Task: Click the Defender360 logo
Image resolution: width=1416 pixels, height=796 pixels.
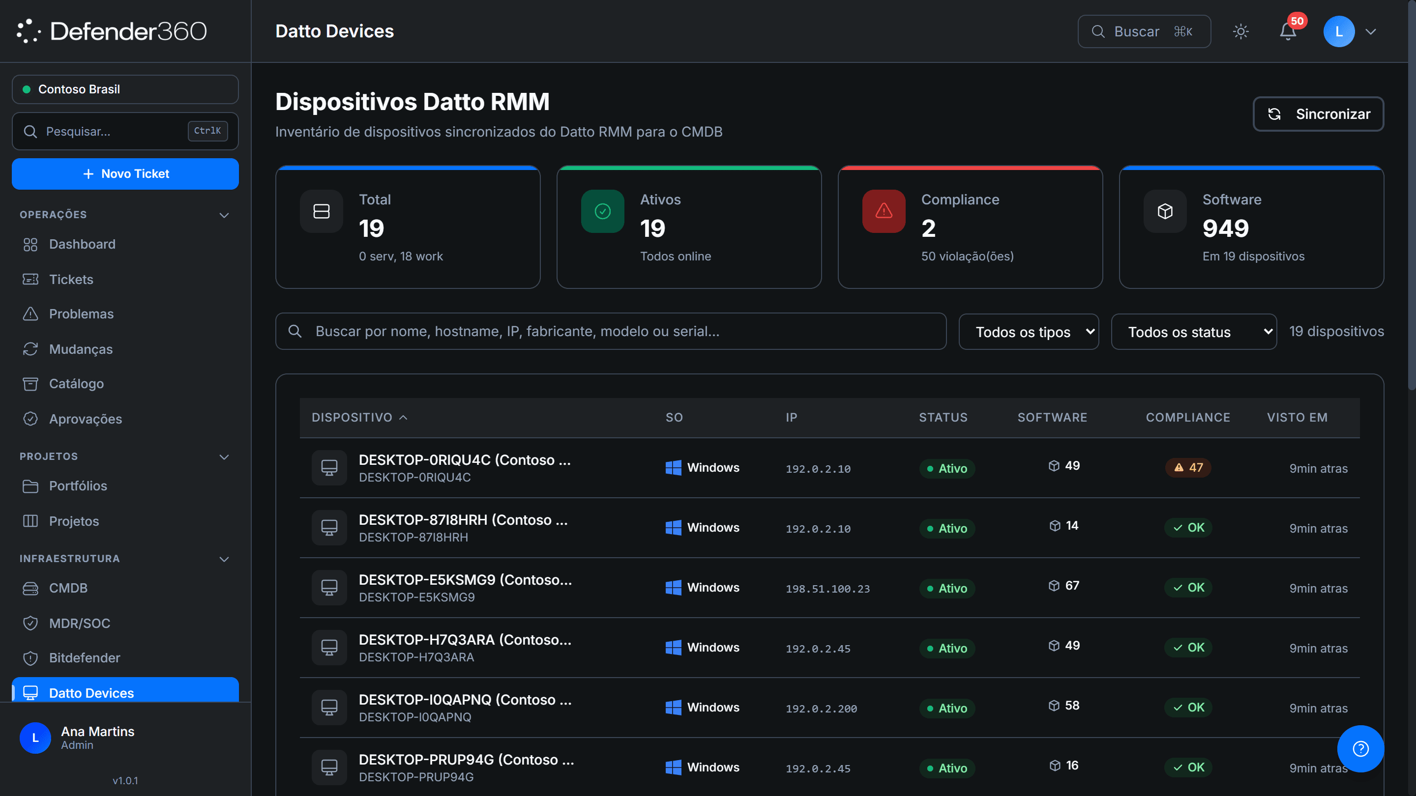Action: pos(112,31)
